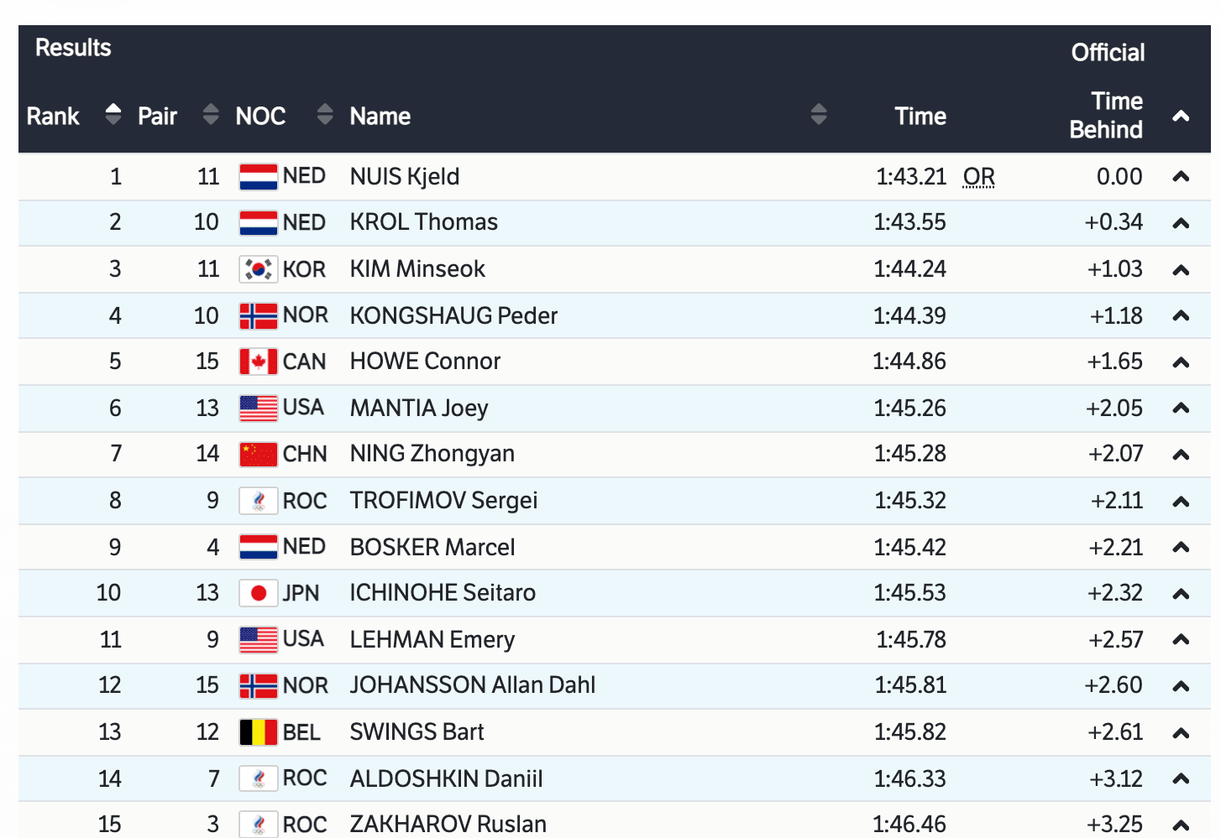The image size is (1221, 838).
Task: Sort results by Pair column arrows
Action: coord(211,114)
